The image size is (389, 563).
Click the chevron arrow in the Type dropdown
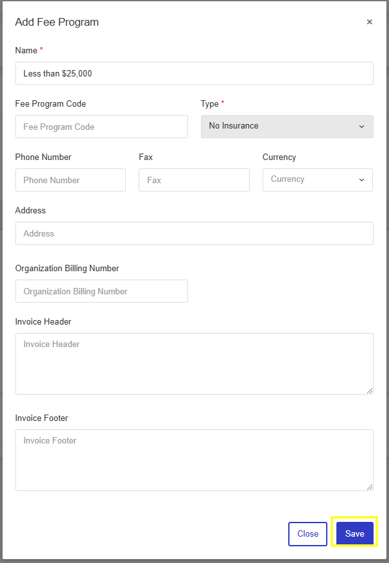coord(361,127)
